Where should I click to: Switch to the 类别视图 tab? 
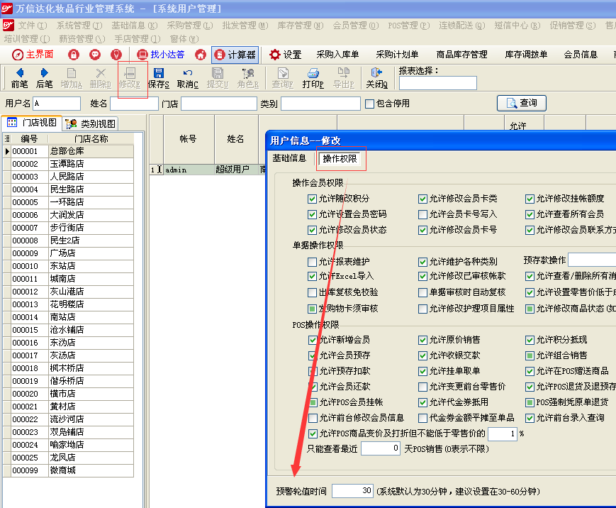tap(90, 124)
